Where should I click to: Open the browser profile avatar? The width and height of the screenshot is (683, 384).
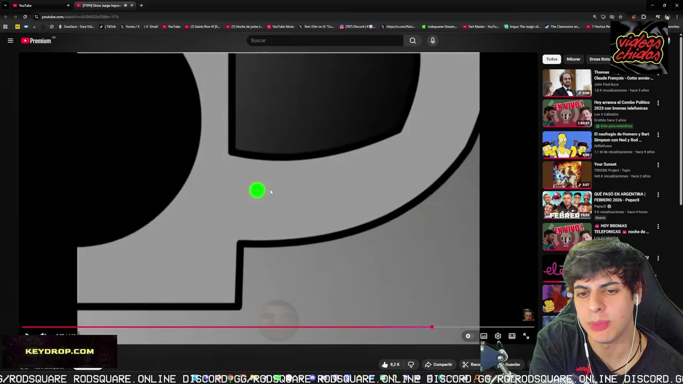[668, 17]
